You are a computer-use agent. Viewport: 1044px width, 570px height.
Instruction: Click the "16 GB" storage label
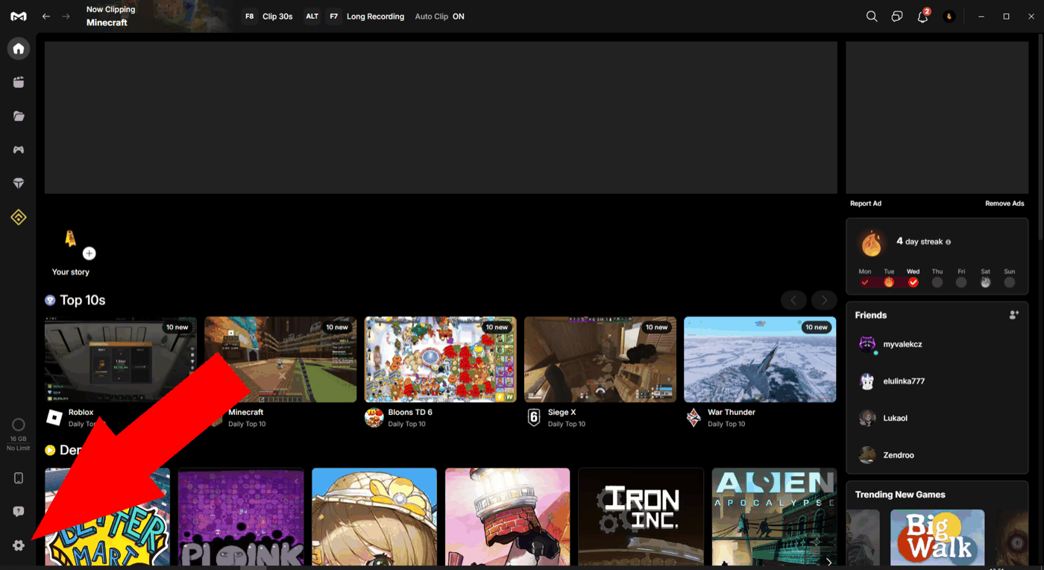[x=19, y=439]
